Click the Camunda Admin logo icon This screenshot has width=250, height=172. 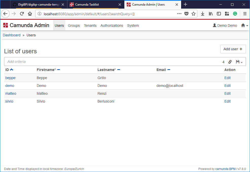pyautogui.click(x=6, y=25)
